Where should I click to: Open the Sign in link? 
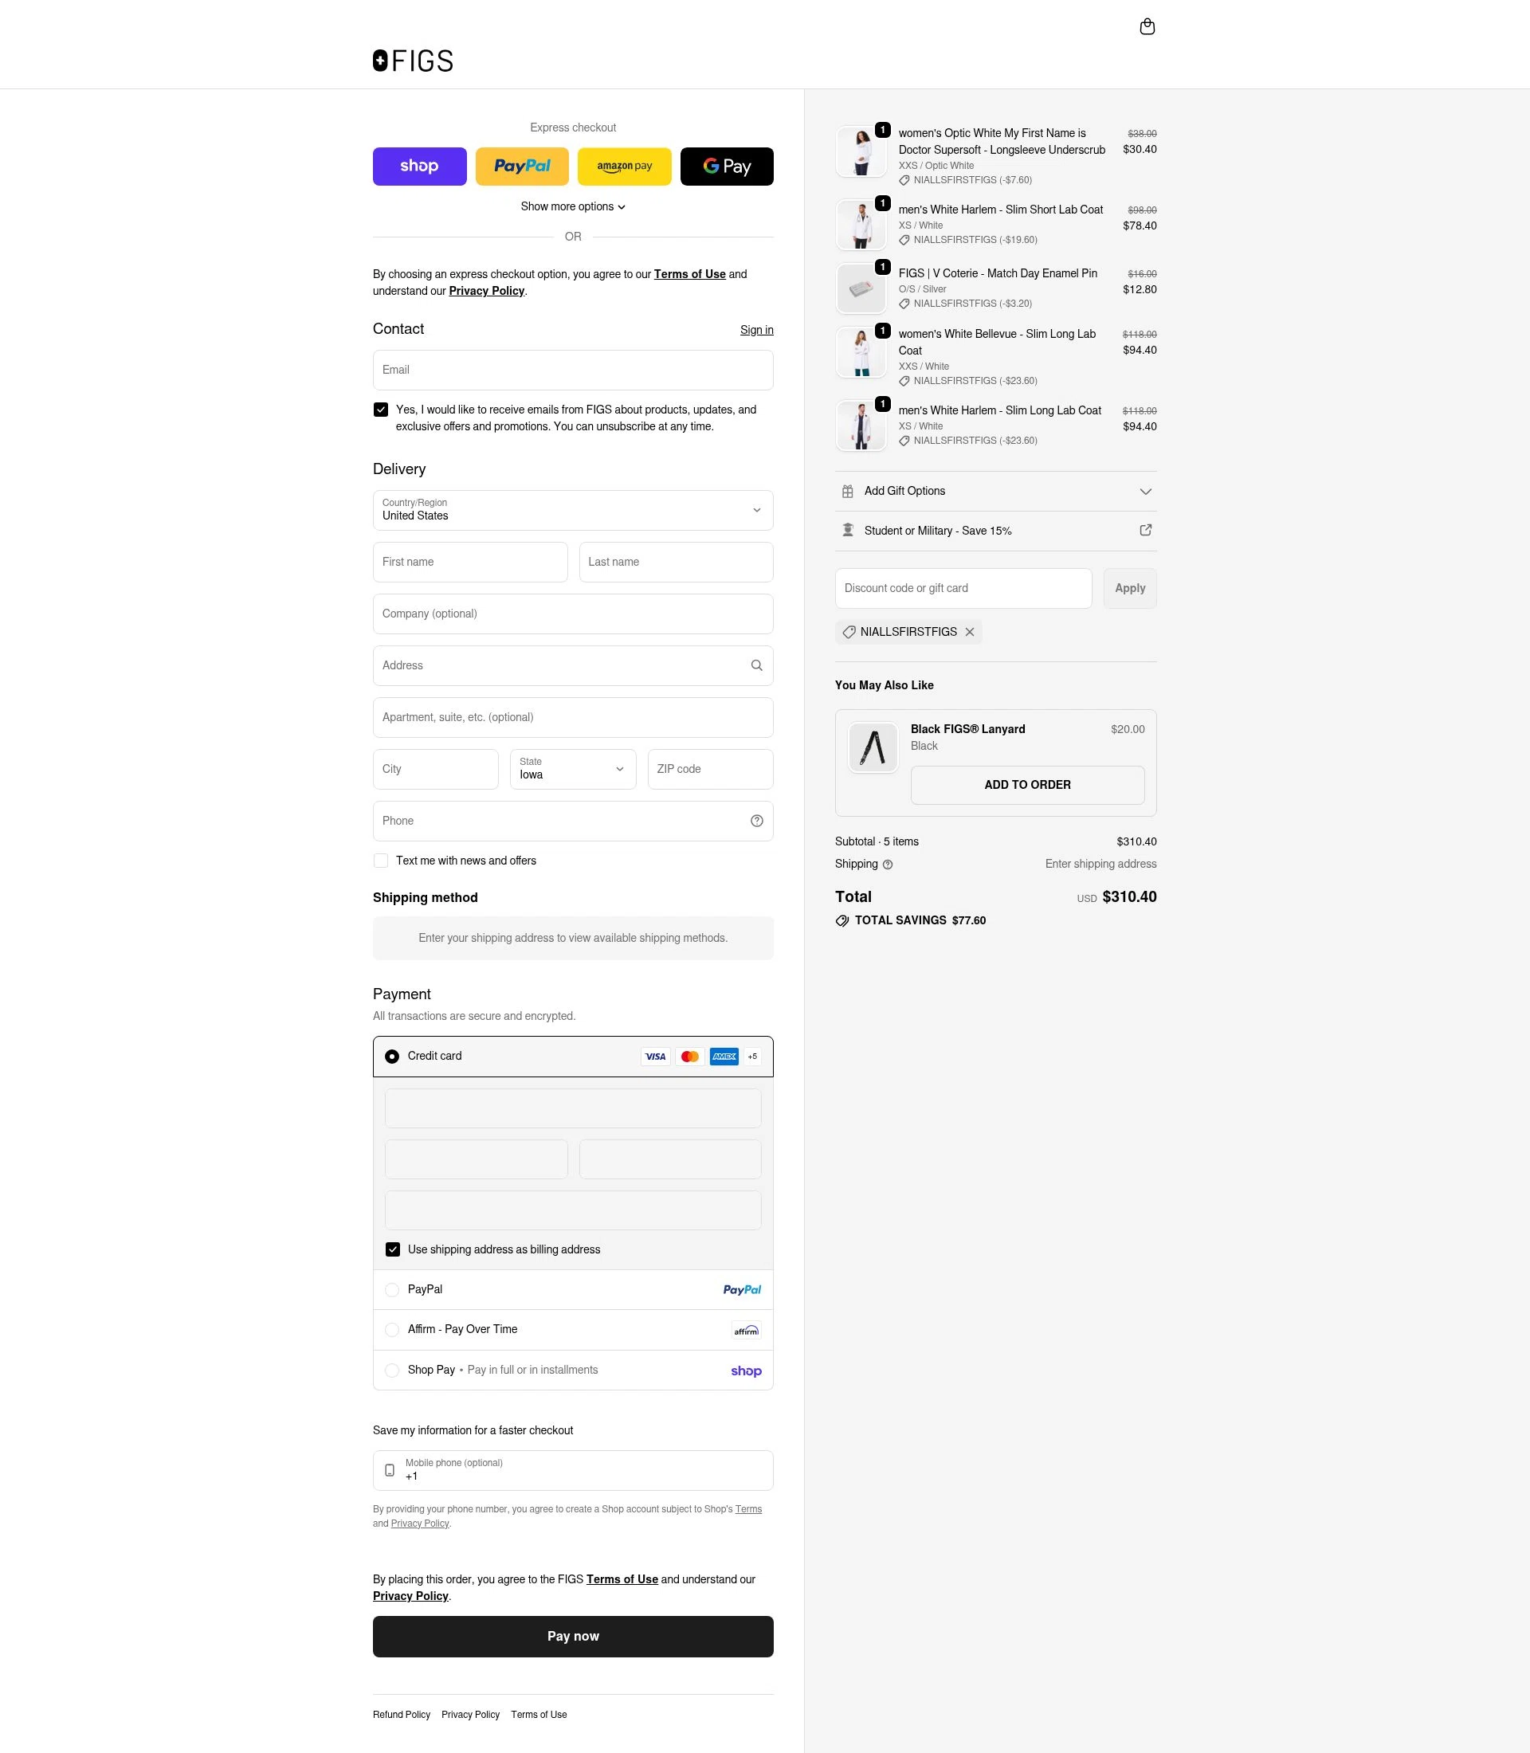[756, 330]
